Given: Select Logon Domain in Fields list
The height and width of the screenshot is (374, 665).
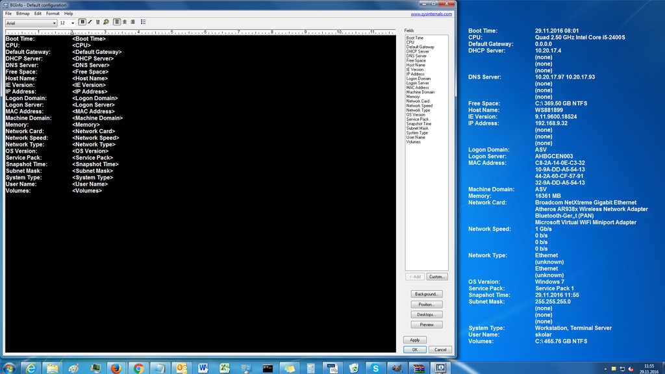Looking at the screenshot, I should tap(419, 79).
